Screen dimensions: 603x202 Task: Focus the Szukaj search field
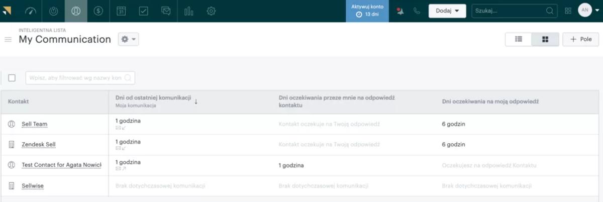[x=515, y=11]
